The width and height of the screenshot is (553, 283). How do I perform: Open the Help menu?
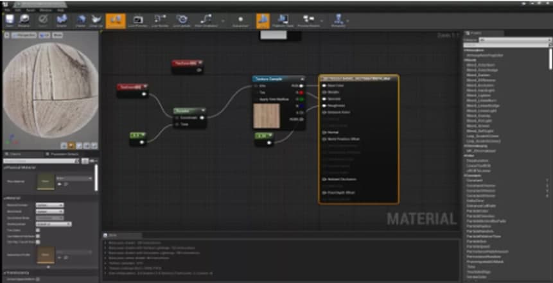tap(60, 10)
